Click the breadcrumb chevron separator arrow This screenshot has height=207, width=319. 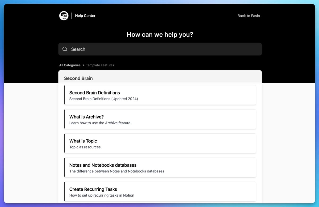pyautogui.click(x=83, y=65)
